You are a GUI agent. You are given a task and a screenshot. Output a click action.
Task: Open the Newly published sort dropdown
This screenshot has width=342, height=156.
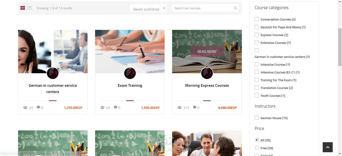(x=148, y=8)
